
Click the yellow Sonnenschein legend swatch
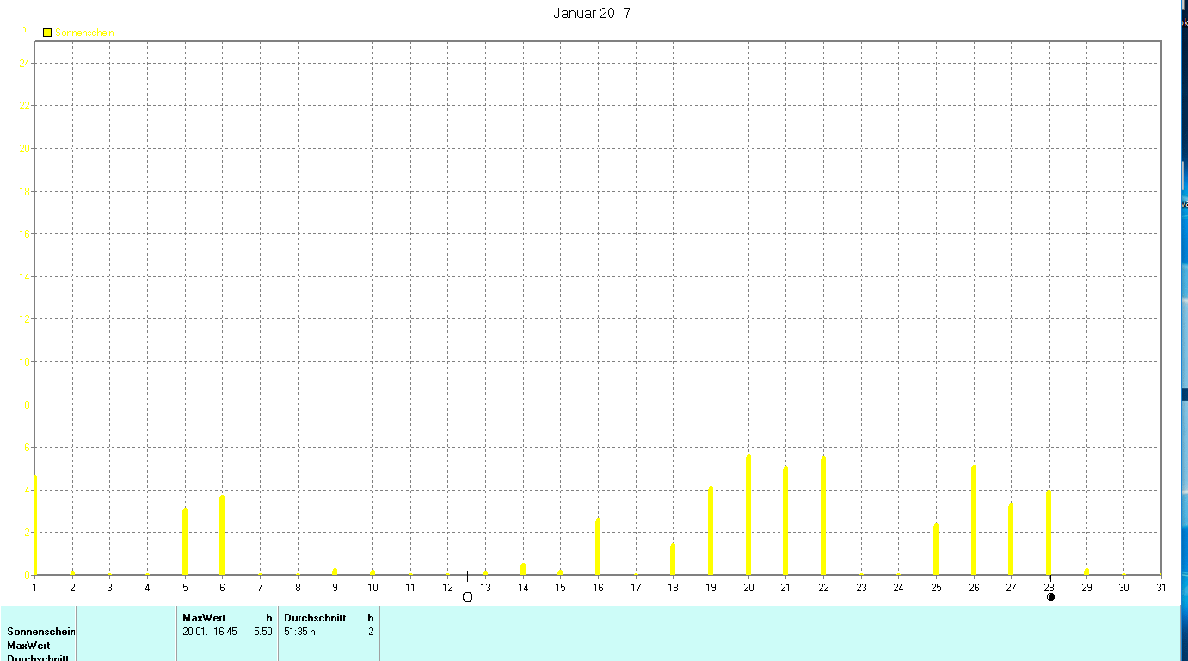click(x=47, y=33)
